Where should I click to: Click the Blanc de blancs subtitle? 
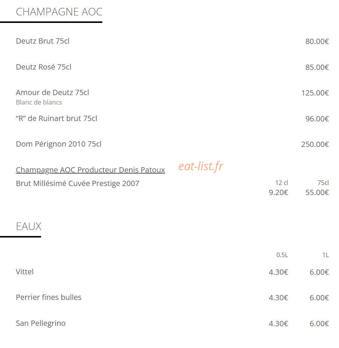[x=39, y=102]
